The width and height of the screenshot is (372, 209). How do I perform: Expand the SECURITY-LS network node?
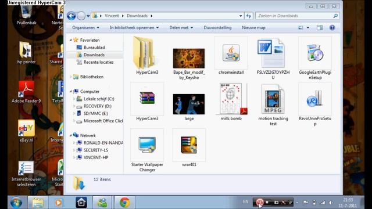[74, 150]
